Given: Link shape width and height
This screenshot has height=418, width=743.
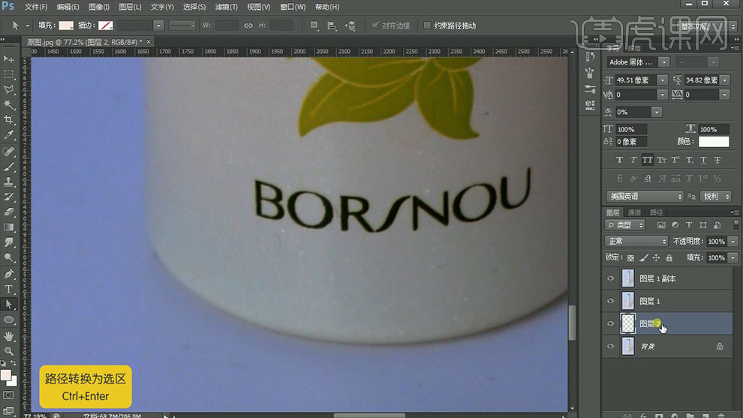Looking at the screenshot, I should click(x=248, y=26).
